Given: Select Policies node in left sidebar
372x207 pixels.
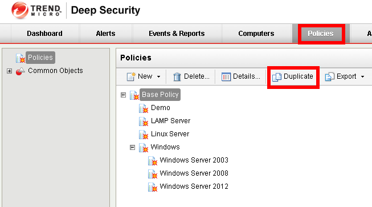Looking at the screenshot, I should 40,58.
